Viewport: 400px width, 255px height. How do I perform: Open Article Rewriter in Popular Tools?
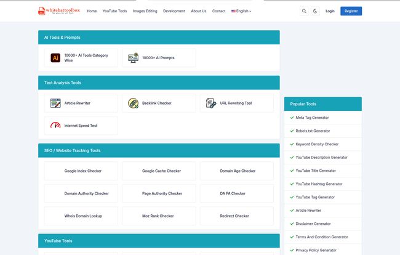point(308,211)
